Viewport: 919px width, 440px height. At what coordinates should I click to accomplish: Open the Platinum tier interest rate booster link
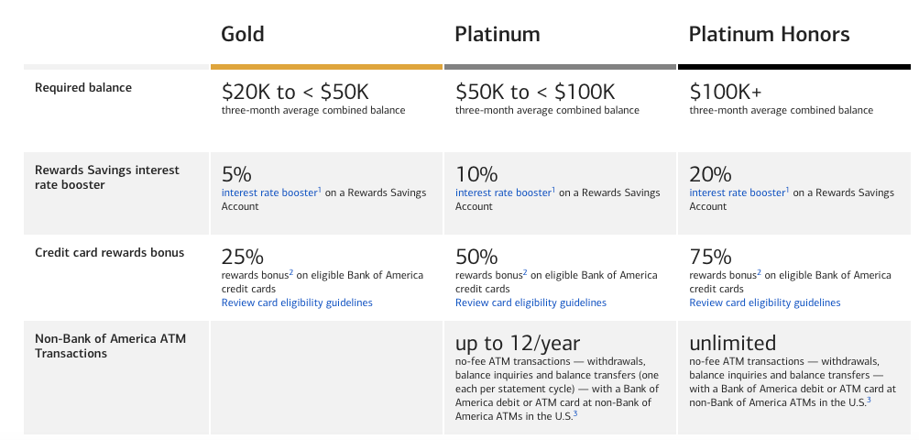(x=502, y=193)
